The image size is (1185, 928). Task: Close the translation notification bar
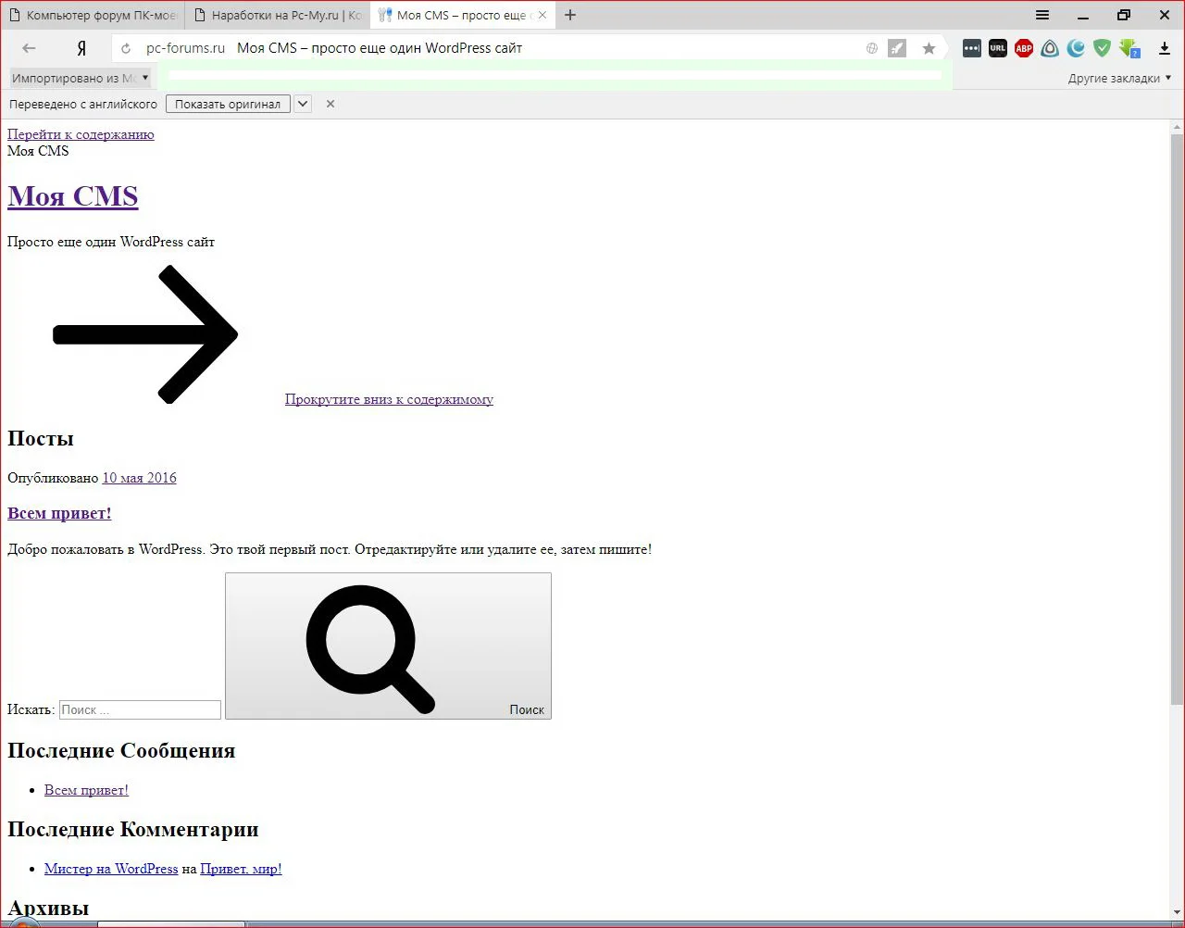pos(331,104)
